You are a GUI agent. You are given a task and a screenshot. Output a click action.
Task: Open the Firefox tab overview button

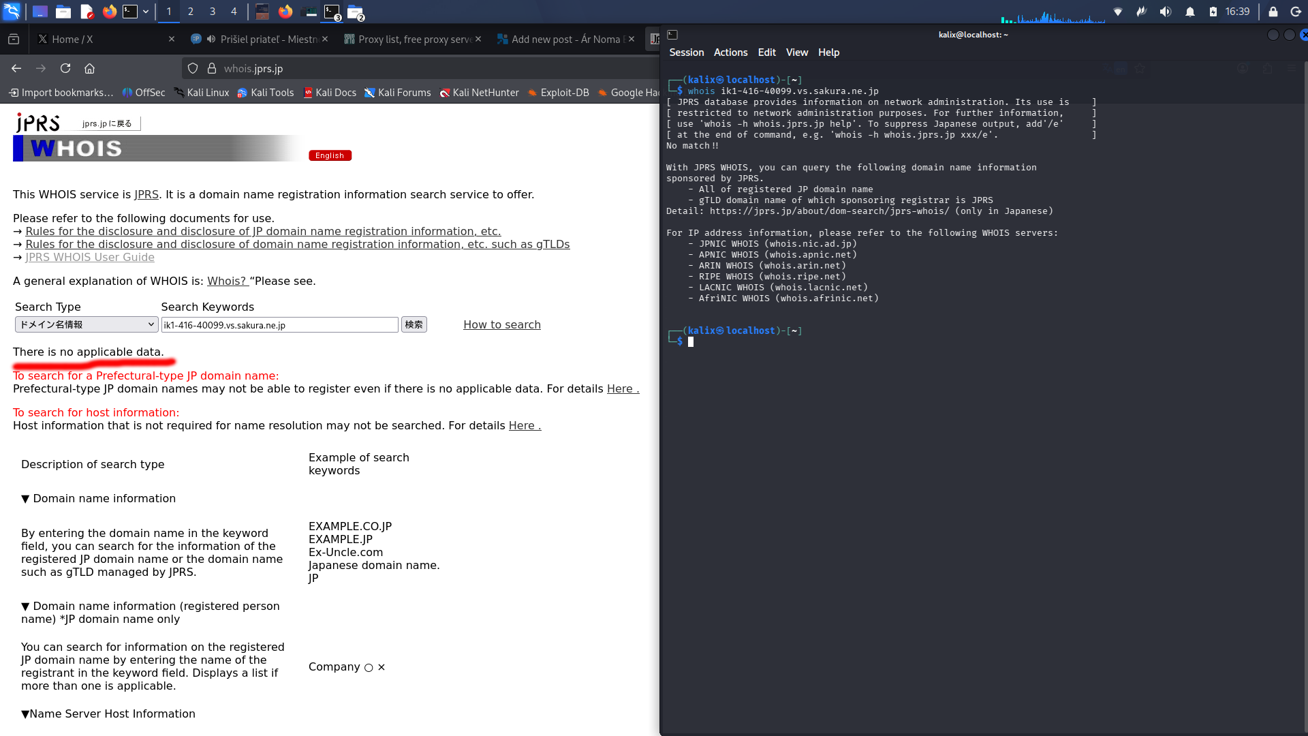[14, 40]
